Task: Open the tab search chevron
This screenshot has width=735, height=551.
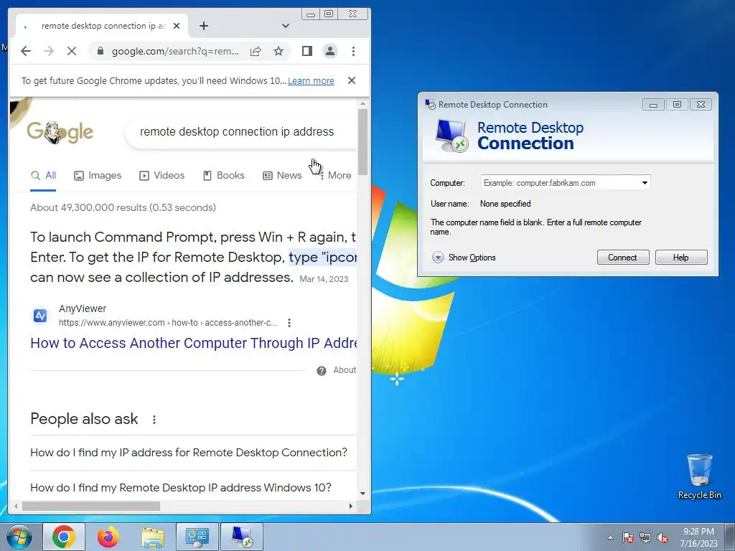Action: (286, 26)
